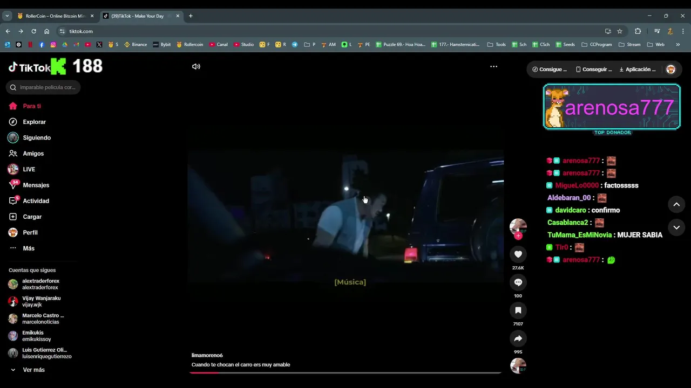The width and height of the screenshot is (691, 388).
Task: Click the Consigue monedas button
Action: point(550,70)
